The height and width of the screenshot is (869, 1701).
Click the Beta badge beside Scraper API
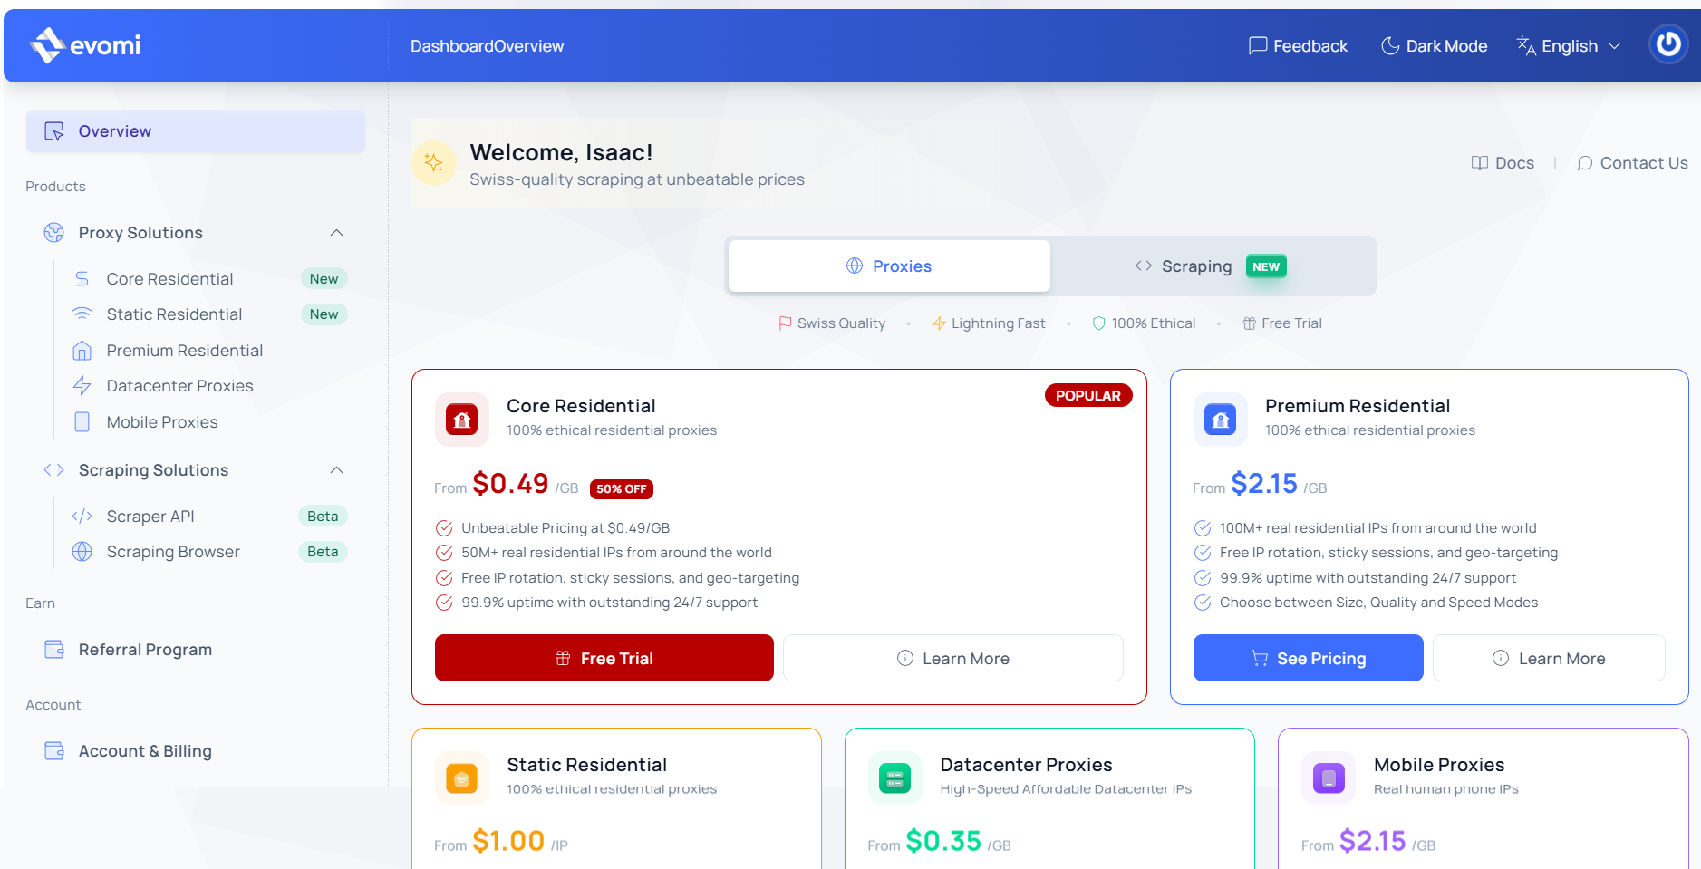coord(323,517)
